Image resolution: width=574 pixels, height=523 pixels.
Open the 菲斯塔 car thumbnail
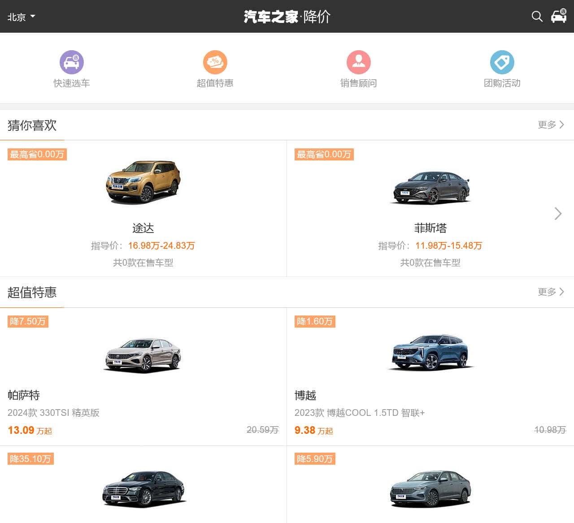point(430,187)
